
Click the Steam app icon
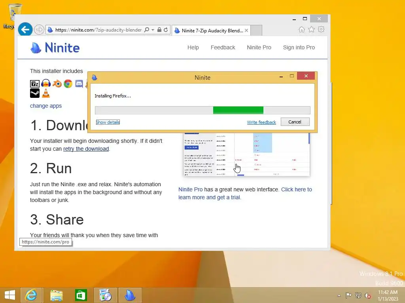point(35,93)
